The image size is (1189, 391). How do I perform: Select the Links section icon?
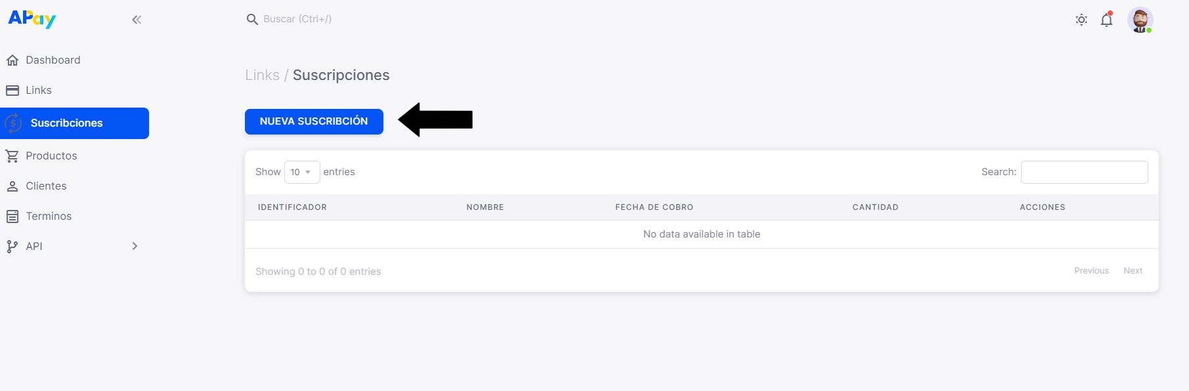(x=13, y=90)
